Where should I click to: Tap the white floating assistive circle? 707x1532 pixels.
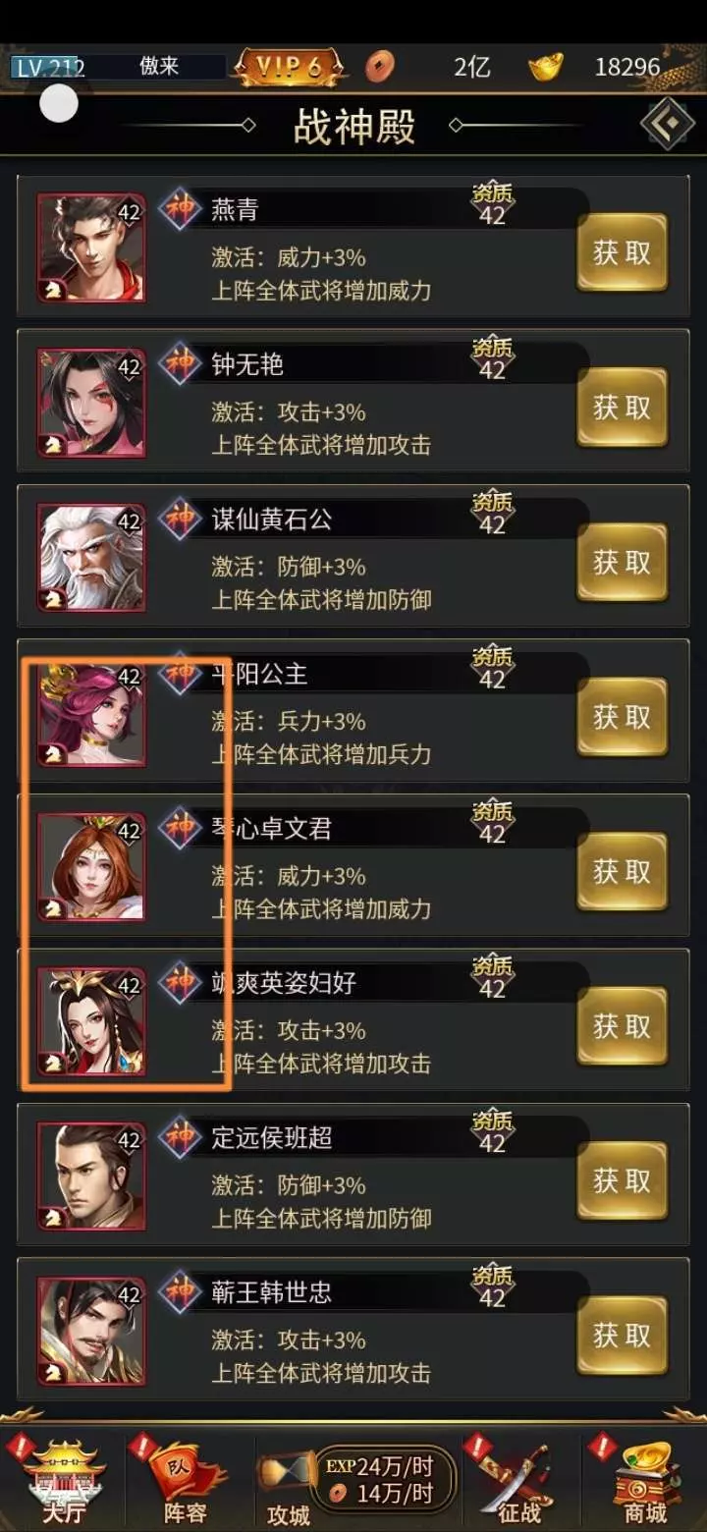[x=59, y=103]
